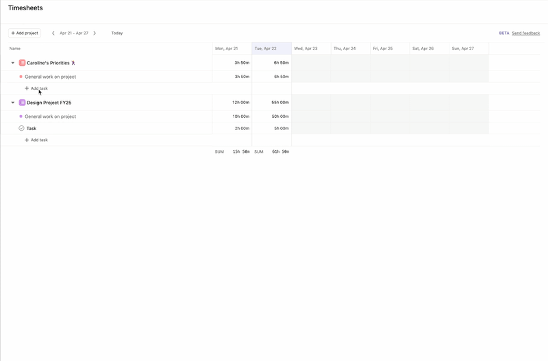Click plus icon of Add task under Caroline's Priorities
The width and height of the screenshot is (548, 361).
[x=27, y=88]
